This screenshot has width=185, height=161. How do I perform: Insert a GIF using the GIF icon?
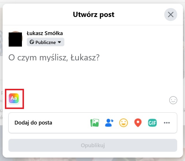152,123
